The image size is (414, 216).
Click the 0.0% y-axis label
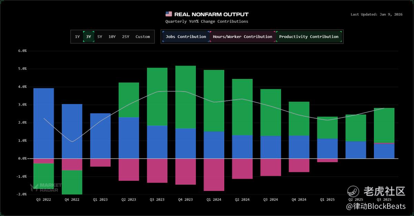point(22,158)
